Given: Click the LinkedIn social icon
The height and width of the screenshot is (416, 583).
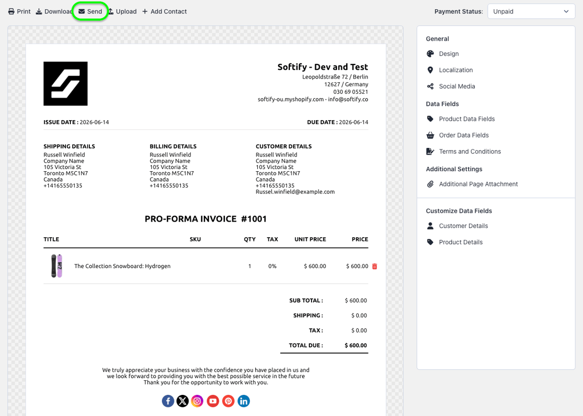Looking at the screenshot, I should 243,401.
